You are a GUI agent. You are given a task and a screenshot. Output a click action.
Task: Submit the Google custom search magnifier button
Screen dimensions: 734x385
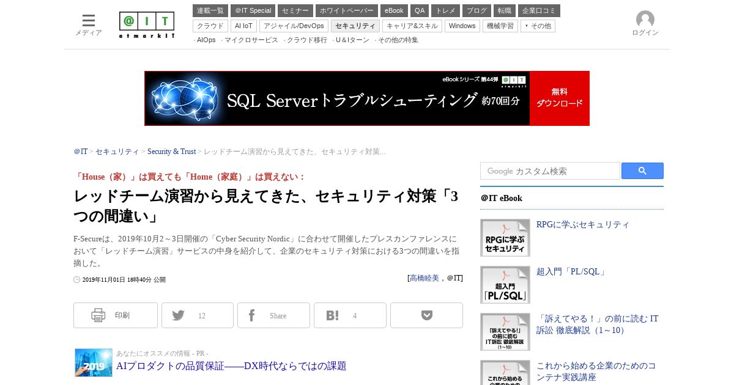tap(642, 171)
